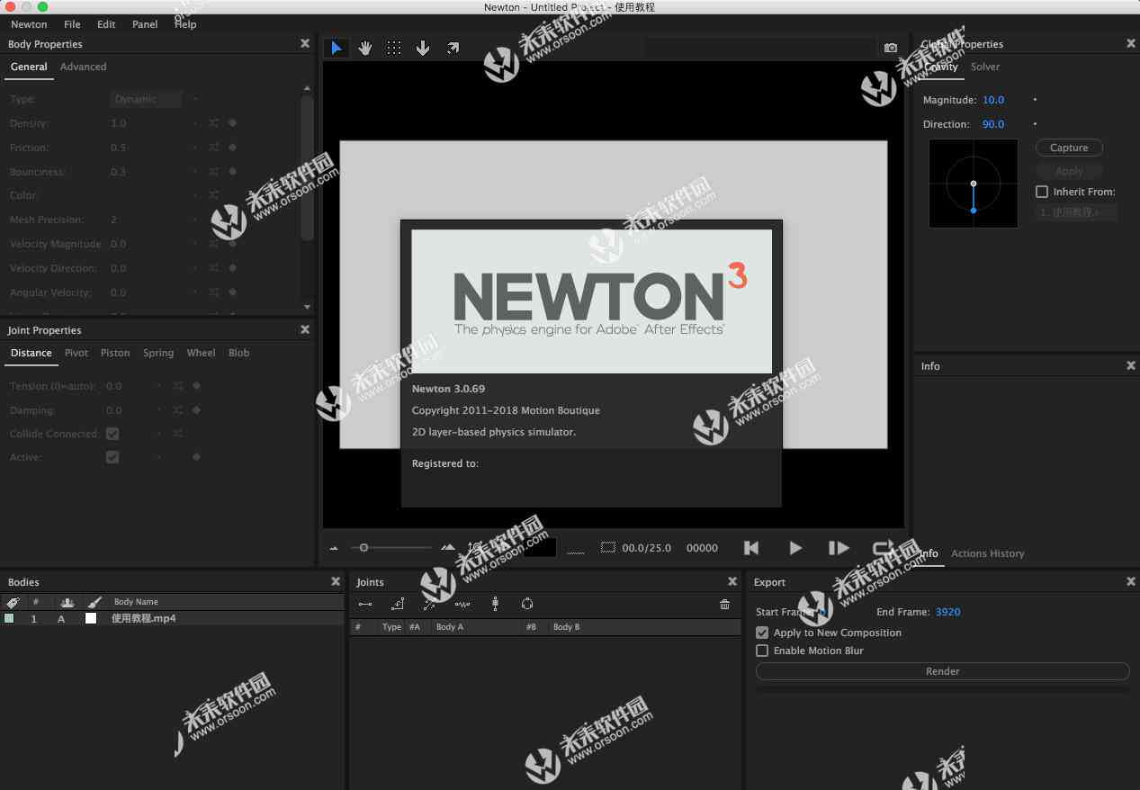Open the Actions History tab
The height and width of the screenshot is (790, 1140).
[988, 553]
